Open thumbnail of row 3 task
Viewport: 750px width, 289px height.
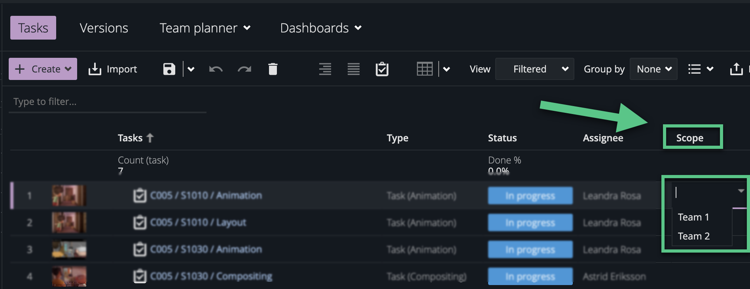(69, 249)
